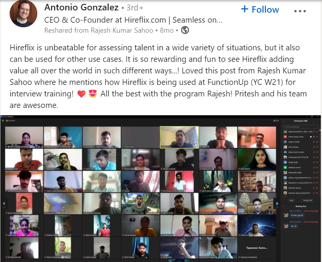This screenshot has height=262, width=322.
Task: Click the Unmute Me button
Action: (307, 200)
